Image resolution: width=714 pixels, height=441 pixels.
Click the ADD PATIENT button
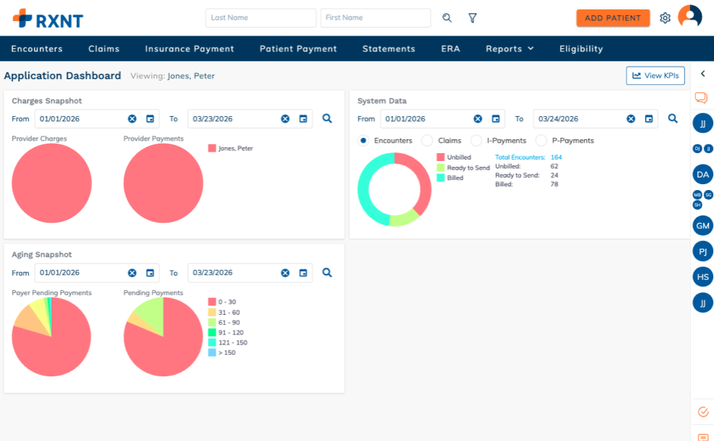[613, 18]
